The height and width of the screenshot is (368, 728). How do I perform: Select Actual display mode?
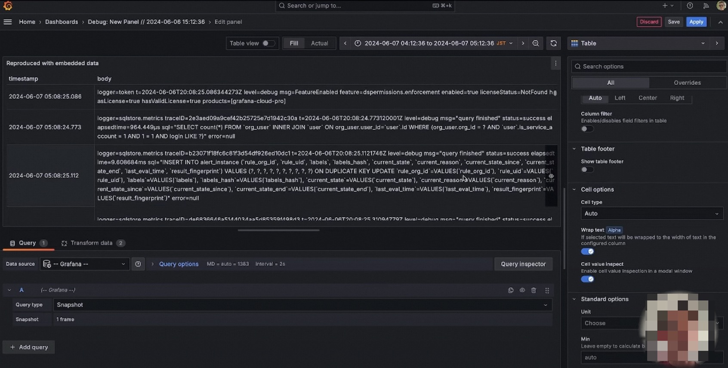coord(320,43)
